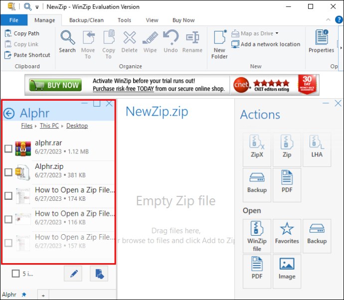This screenshot has height=300, width=344.
Task: Open a WinZip file from the Open section
Action: coord(257,236)
